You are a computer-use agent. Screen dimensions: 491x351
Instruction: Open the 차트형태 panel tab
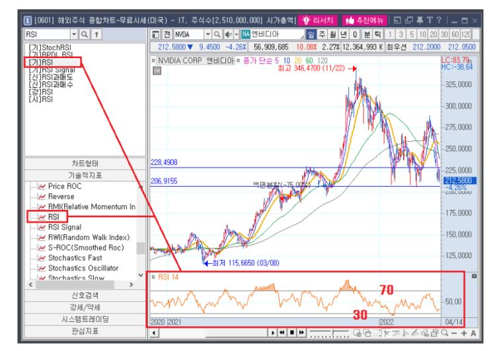[85, 164]
